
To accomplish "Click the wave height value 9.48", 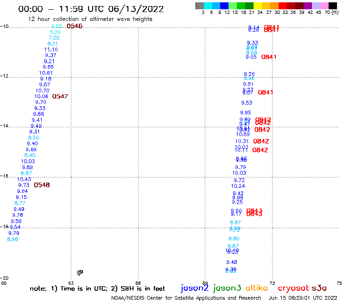I will pos(232,262).
